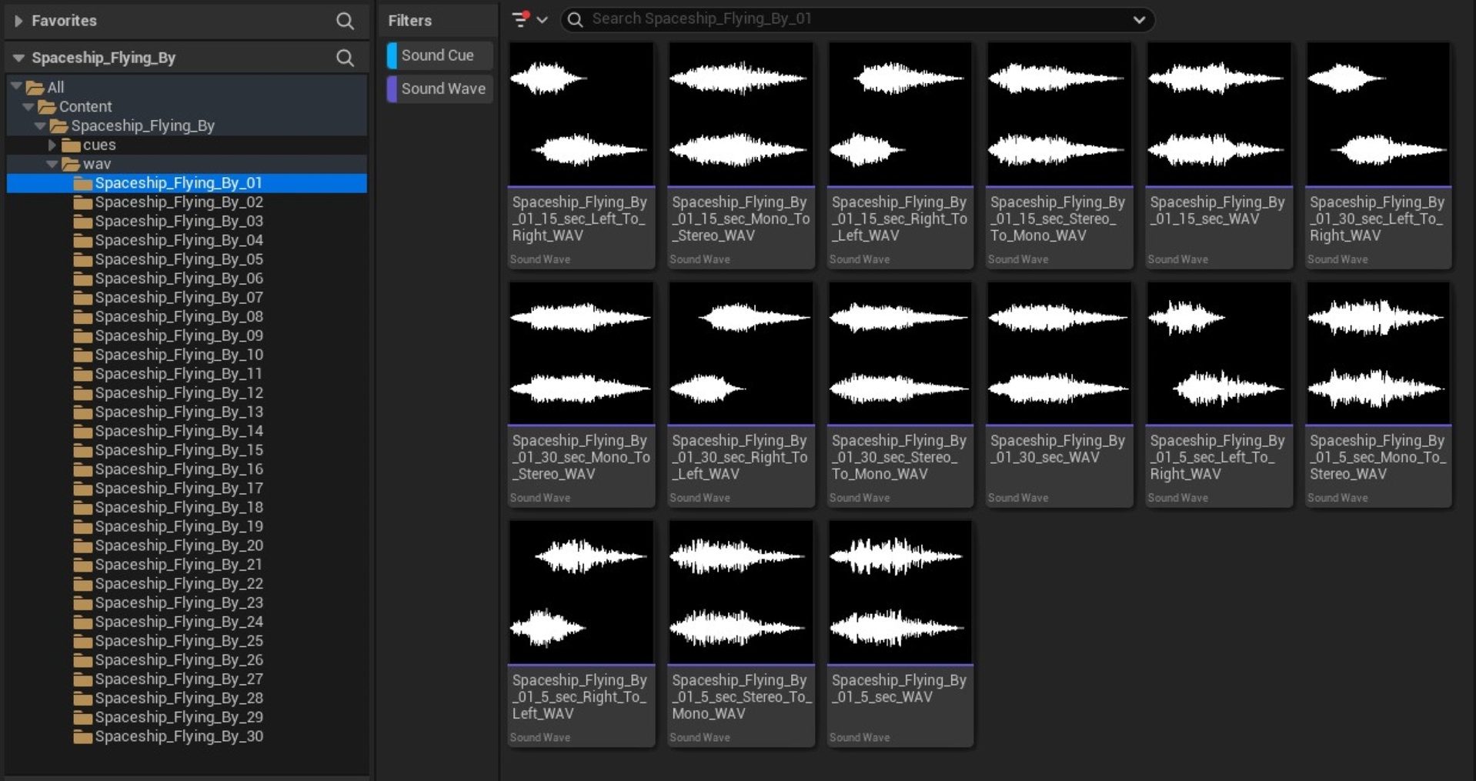Select the Spaceship_Flying_By_01 folder
1476x781 pixels.
point(186,183)
